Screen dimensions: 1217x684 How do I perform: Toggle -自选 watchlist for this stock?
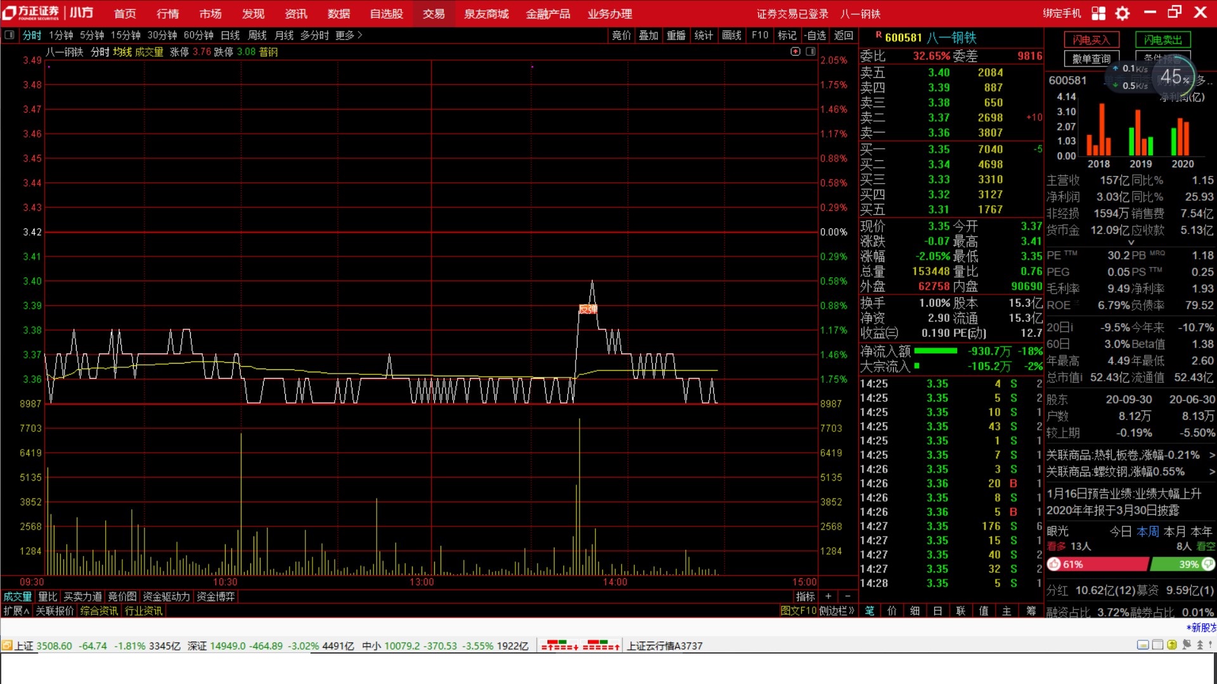point(815,35)
